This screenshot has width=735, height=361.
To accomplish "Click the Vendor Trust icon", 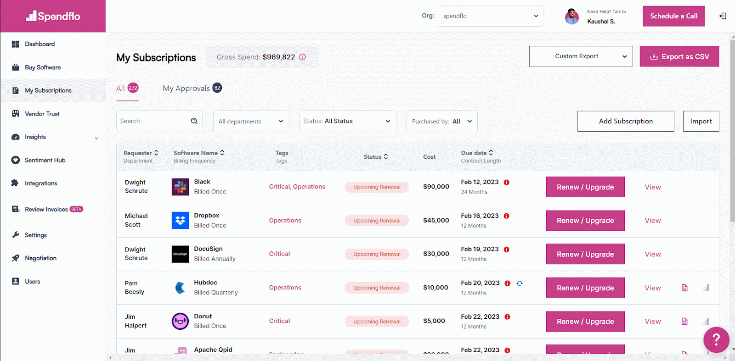I will pyautogui.click(x=16, y=114).
